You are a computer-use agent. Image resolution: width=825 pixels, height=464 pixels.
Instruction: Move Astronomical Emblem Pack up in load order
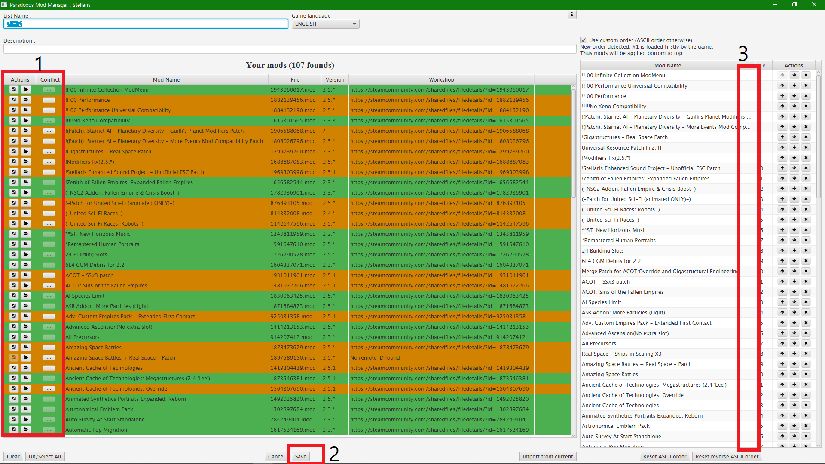click(782, 426)
